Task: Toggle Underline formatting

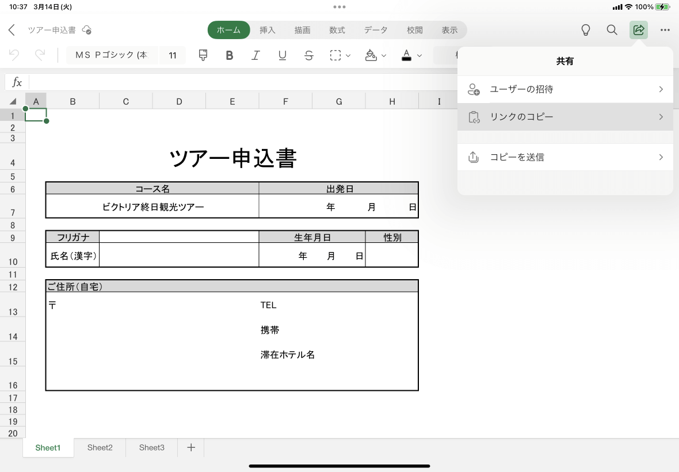Action: coord(283,55)
